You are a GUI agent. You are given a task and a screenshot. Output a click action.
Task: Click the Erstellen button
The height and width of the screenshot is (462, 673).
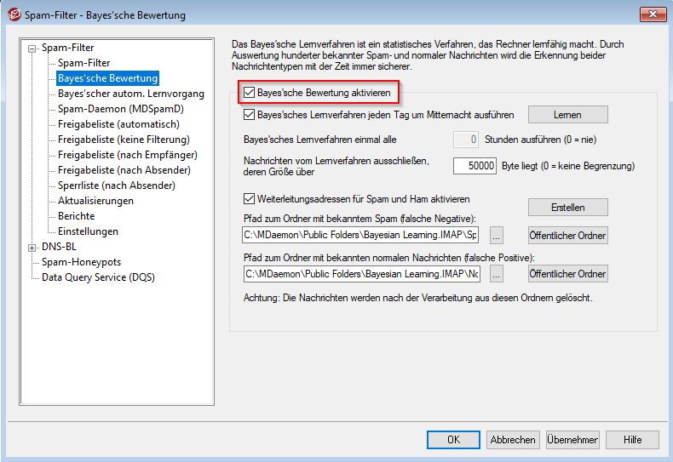[x=567, y=208]
